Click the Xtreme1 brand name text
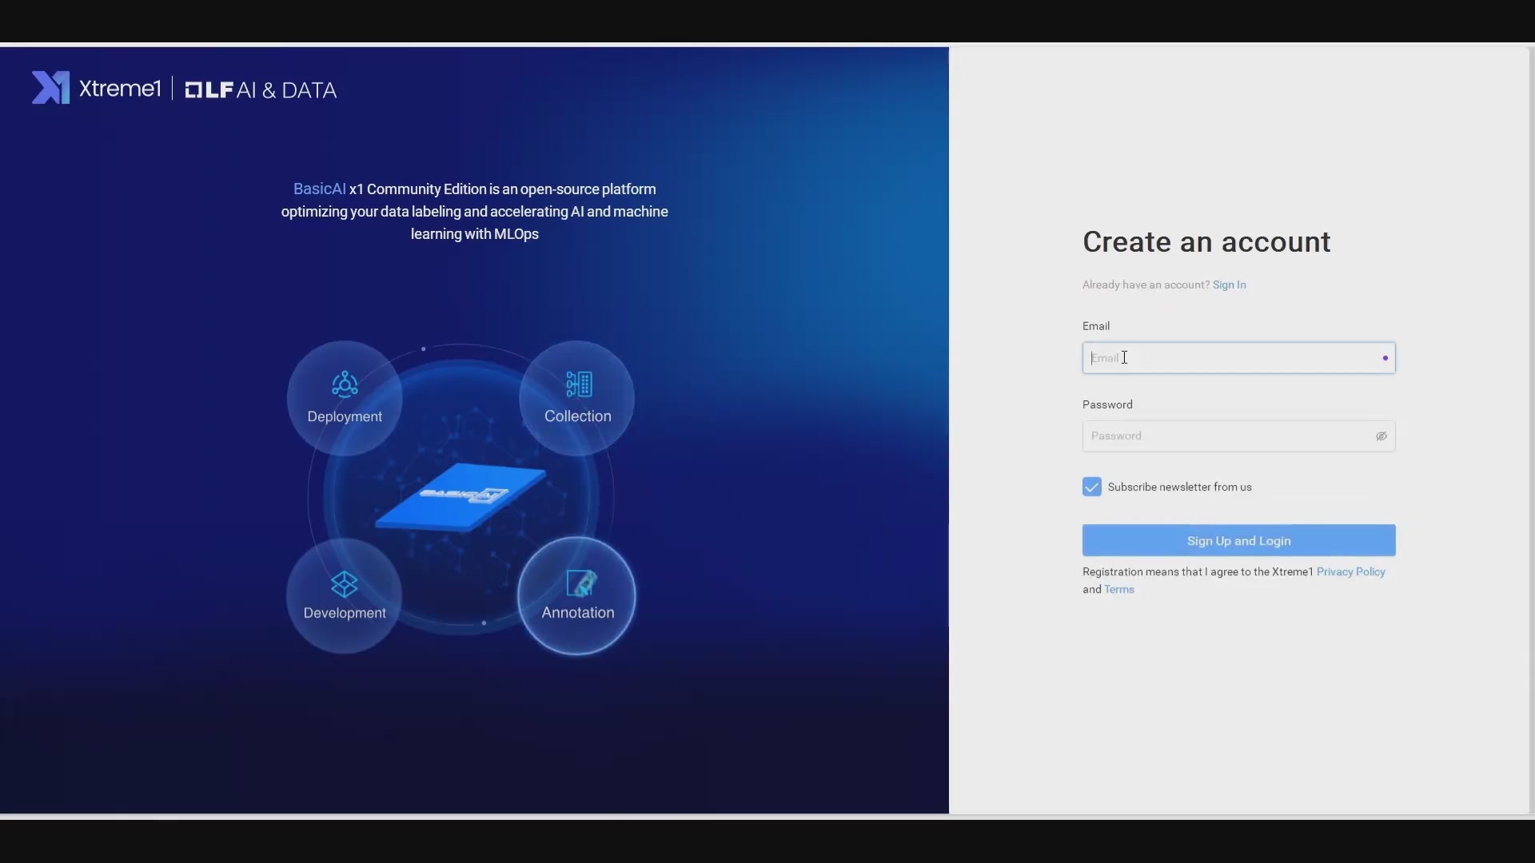This screenshot has width=1535, height=863. (120, 89)
